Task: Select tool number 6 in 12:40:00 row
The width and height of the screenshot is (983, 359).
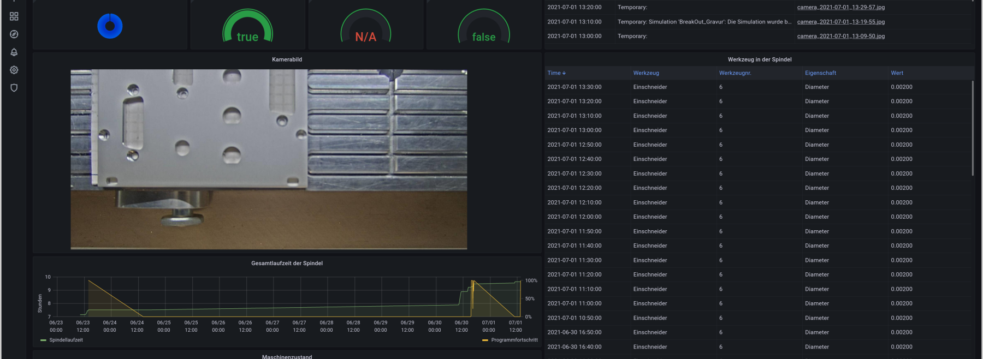Action: tap(720, 159)
